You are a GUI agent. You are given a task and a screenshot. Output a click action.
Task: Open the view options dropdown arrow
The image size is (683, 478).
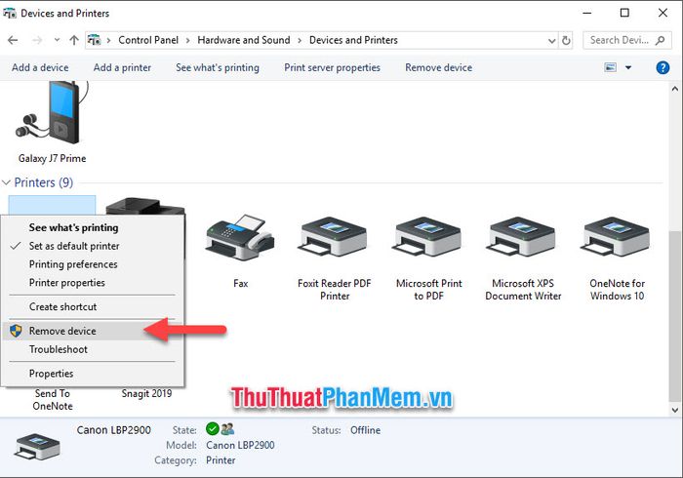(x=628, y=67)
